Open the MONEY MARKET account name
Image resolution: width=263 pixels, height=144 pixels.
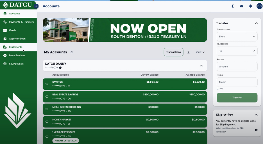click(62, 120)
